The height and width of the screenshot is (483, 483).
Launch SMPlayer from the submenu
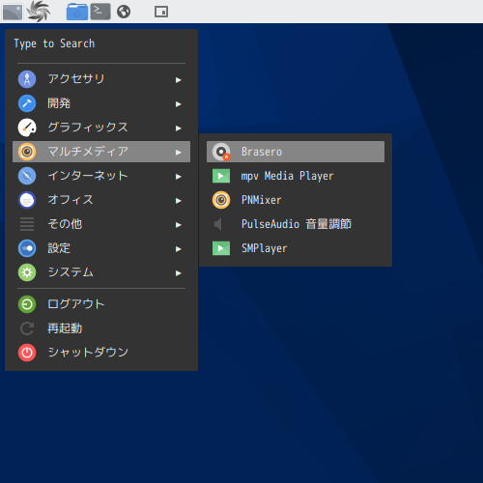click(x=296, y=248)
